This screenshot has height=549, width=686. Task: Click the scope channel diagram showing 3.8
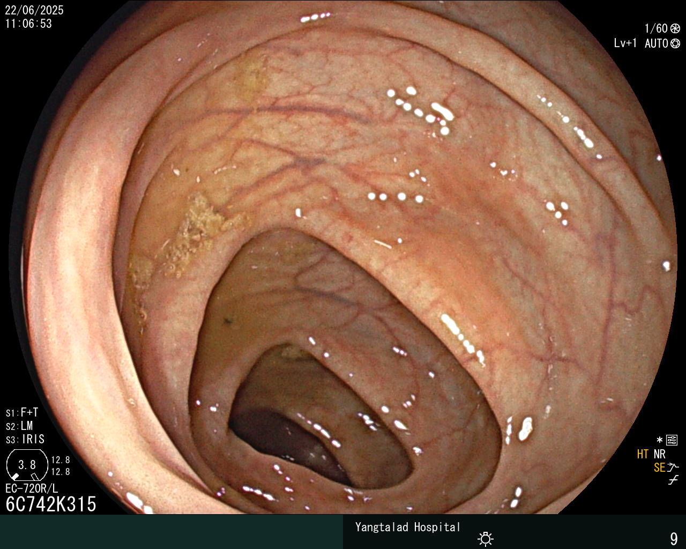coord(27,465)
